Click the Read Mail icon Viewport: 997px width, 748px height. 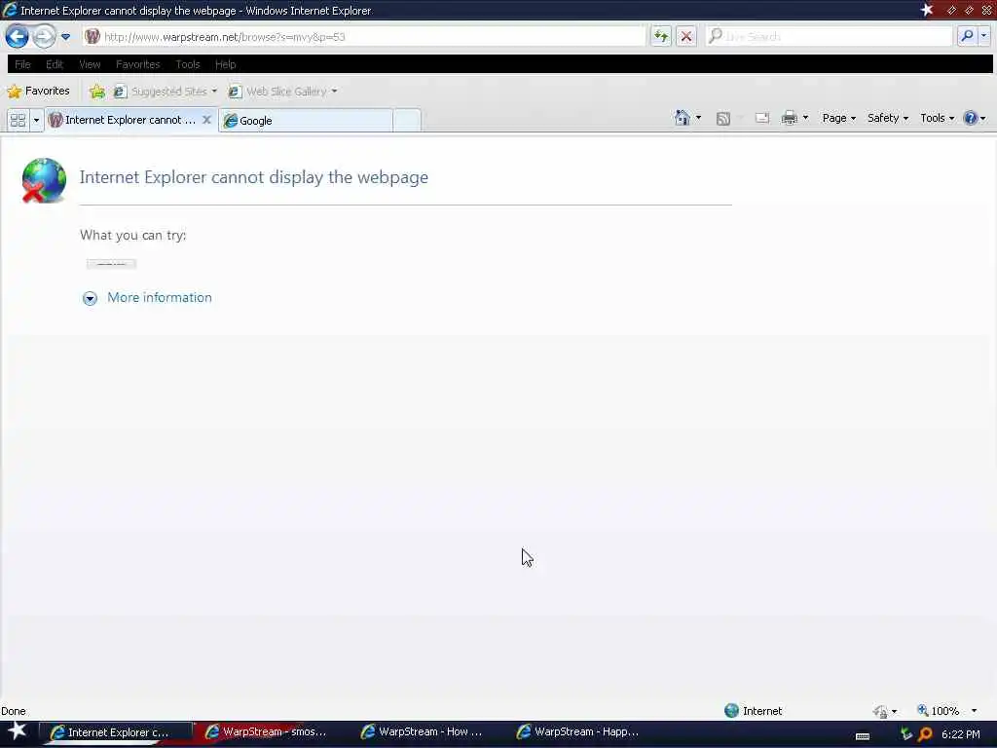[x=762, y=118]
